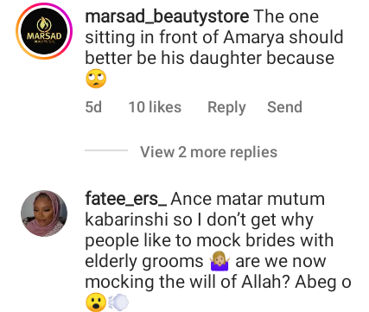Click the text 'better be his daughter because'
Viewport: 369px width, 312px height.
point(210,58)
